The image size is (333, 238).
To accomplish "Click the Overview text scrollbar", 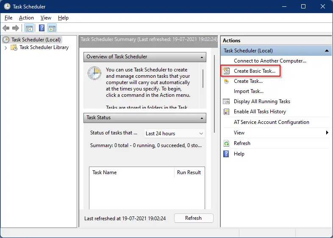I will pos(203,79).
